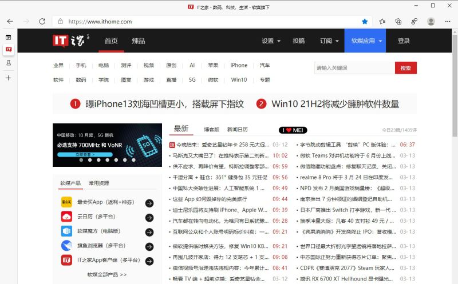Click arrow button next to 最会买App
458x284 pixels.
tap(149, 203)
